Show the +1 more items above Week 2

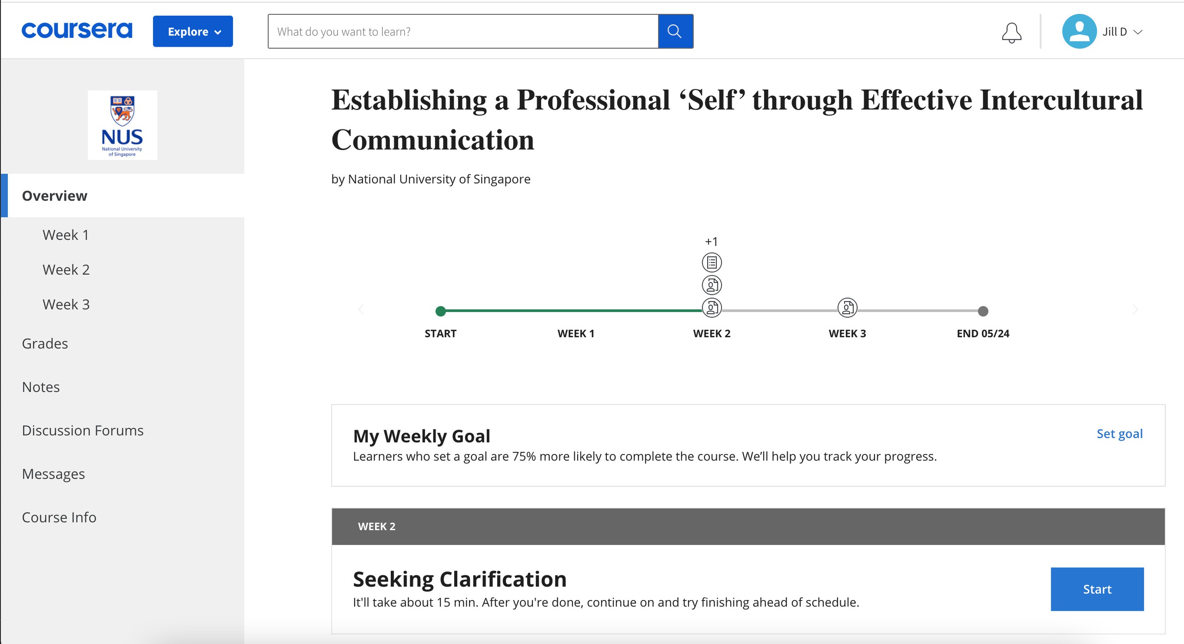[711, 242]
